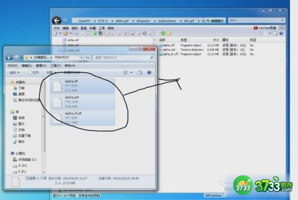Open the 组织 dropdown in Explorer

14,72
